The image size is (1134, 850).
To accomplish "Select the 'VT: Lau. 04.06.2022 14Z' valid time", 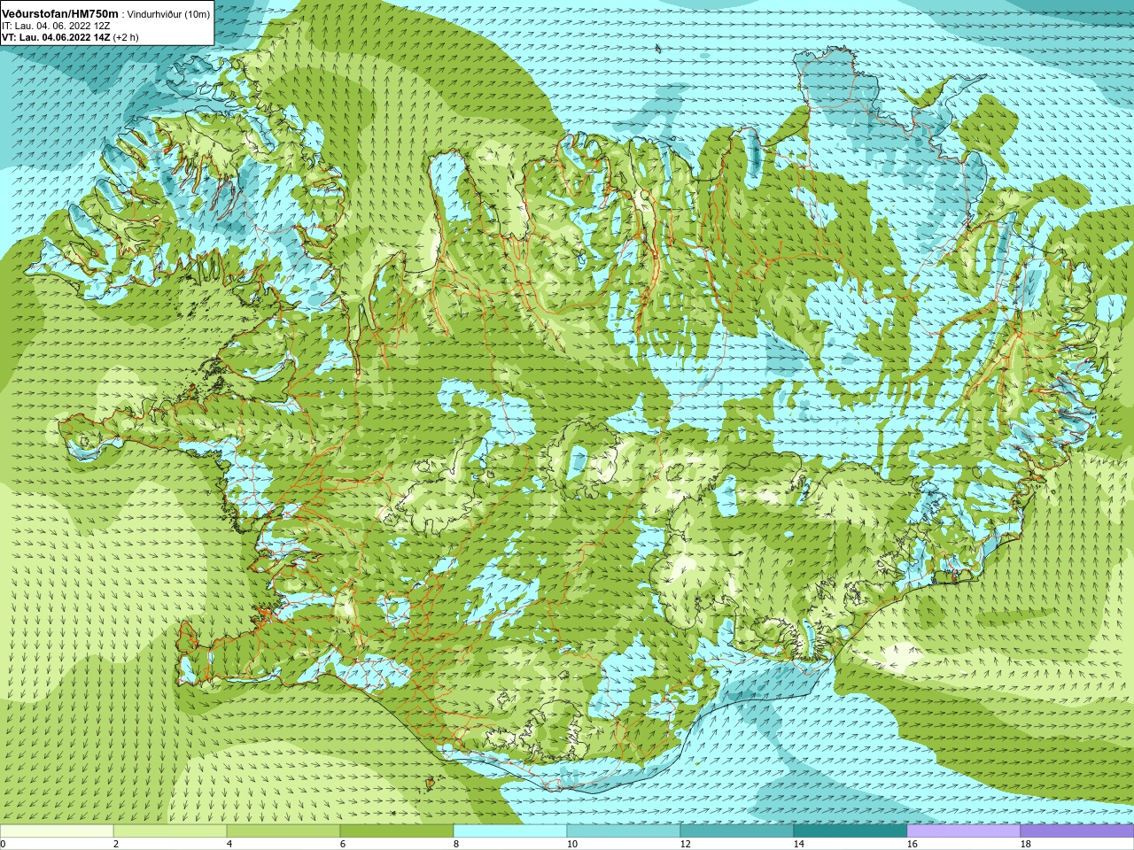I will pyautogui.click(x=56, y=37).
